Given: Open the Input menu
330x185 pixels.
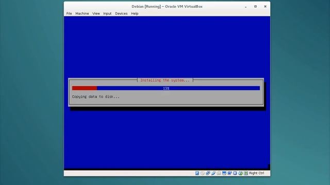Looking at the screenshot, I should click(107, 13).
